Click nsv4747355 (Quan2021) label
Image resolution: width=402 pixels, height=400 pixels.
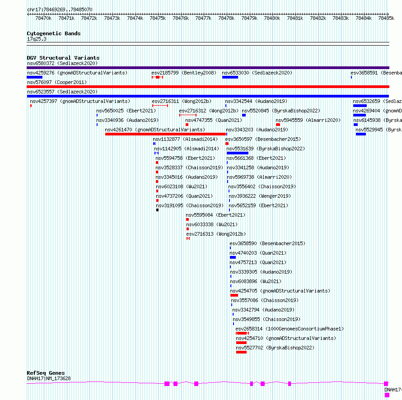214,120
